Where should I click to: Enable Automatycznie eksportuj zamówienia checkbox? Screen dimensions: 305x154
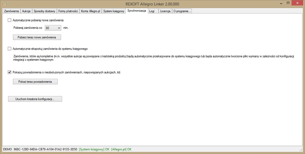click(9, 48)
